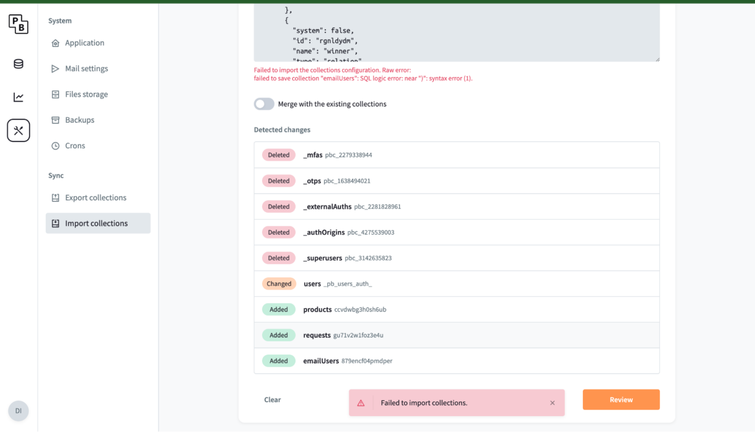Select the added products collection row
The image size is (755, 432).
(x=456, y=310)
